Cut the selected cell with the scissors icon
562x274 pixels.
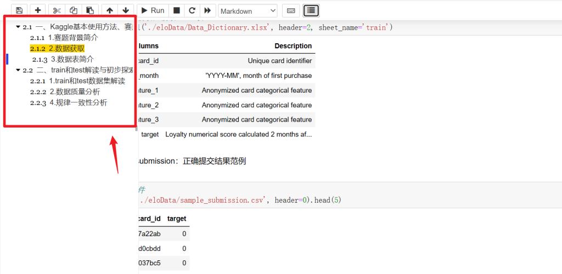coord(57,10)
